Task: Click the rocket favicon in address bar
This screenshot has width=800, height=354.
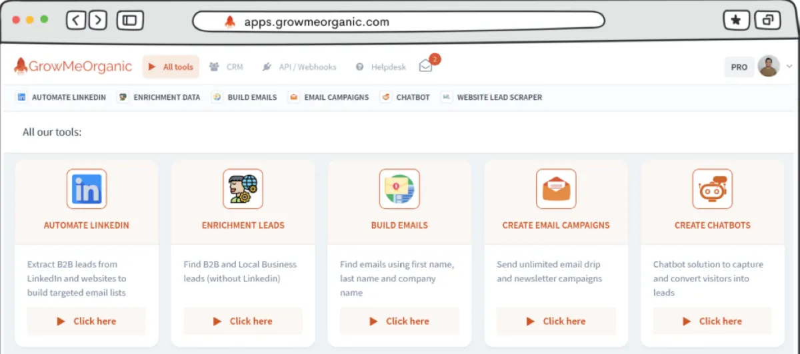Action: (230, 21)
